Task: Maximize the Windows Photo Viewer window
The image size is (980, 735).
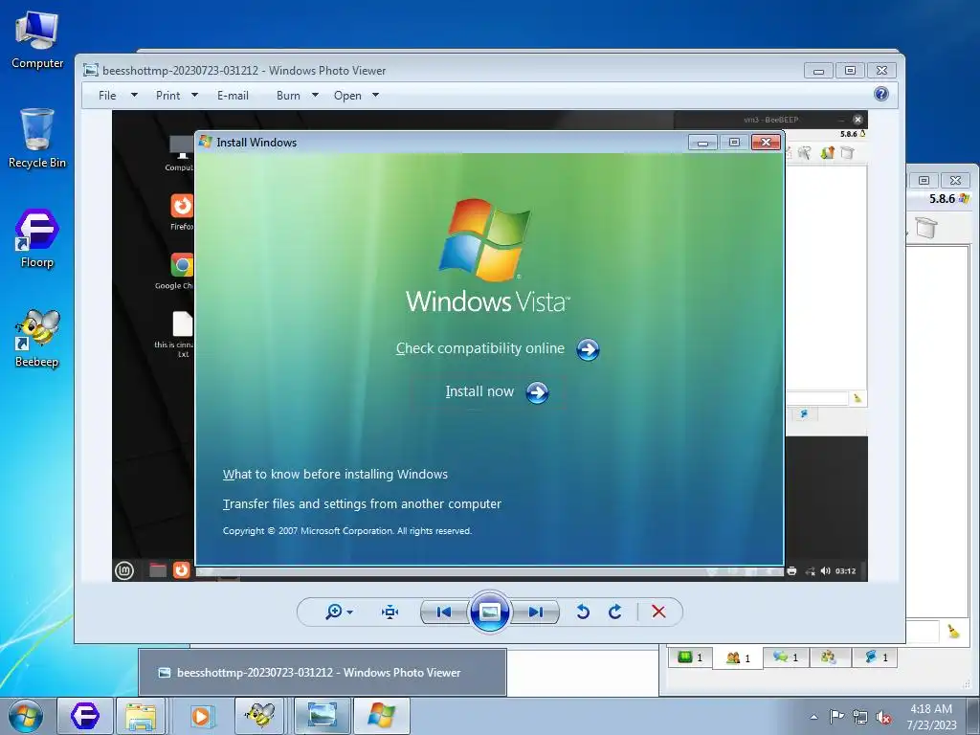Action: (850, 71)
